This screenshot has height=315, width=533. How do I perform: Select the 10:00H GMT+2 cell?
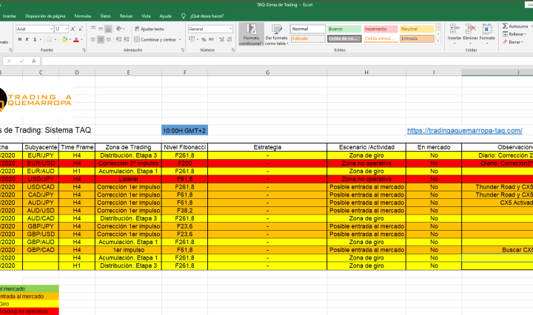(x=185, y=130)
